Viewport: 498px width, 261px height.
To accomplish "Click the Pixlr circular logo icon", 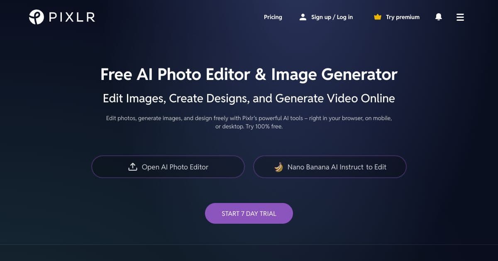I will (37, 17).
